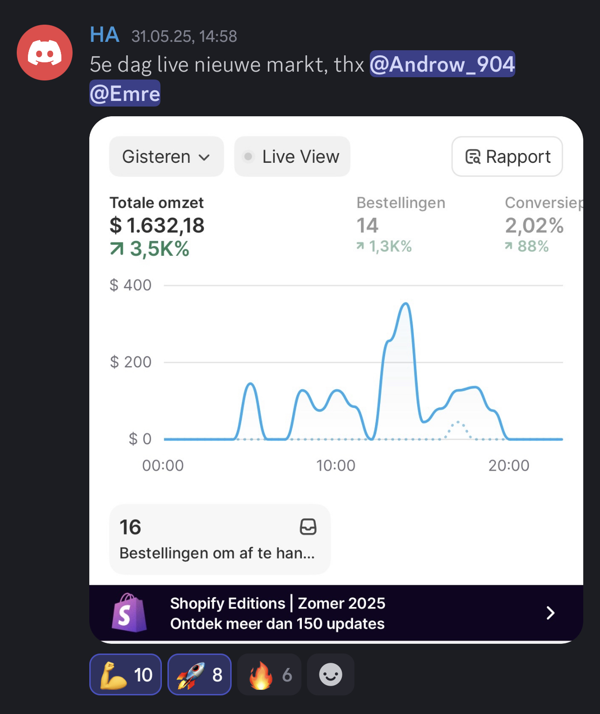Add your fire emoji reaction
600x714 pixels.
269,674
